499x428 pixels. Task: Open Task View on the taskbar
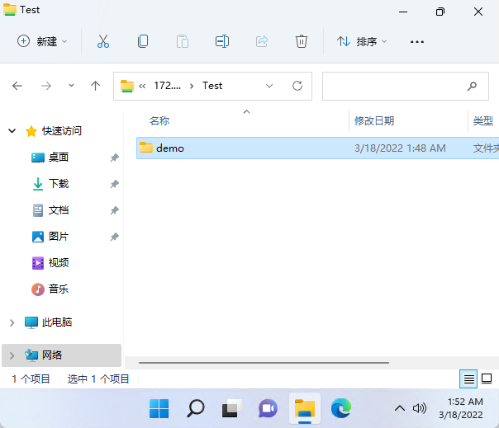231,408
